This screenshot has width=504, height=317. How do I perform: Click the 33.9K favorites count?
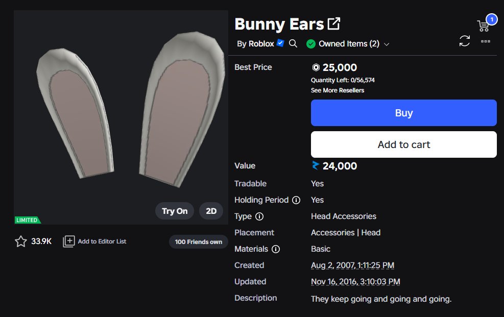[x=41, y=241]
